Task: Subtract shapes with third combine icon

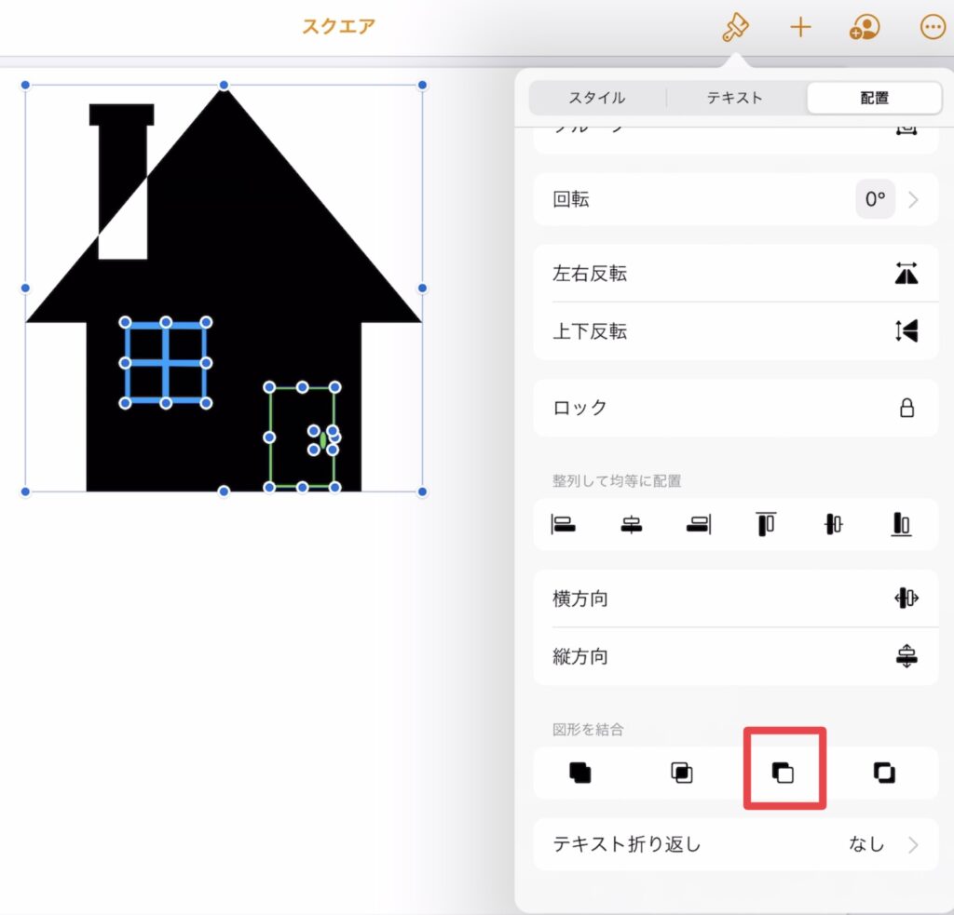Action: pyautogui.click(x=783, y=773)
